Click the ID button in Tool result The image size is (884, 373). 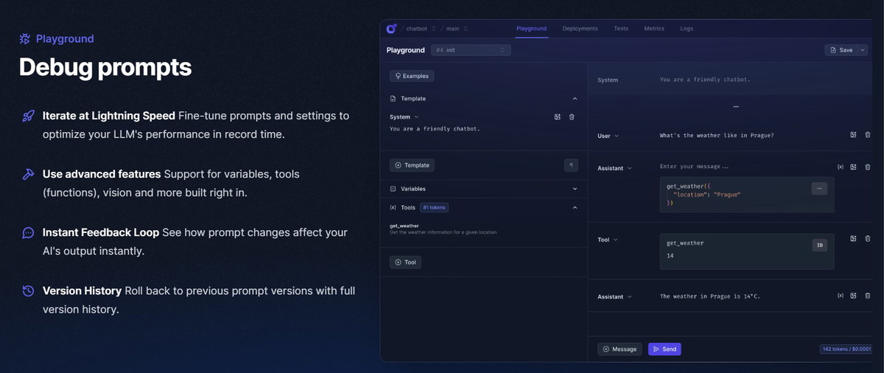(819, 245)
